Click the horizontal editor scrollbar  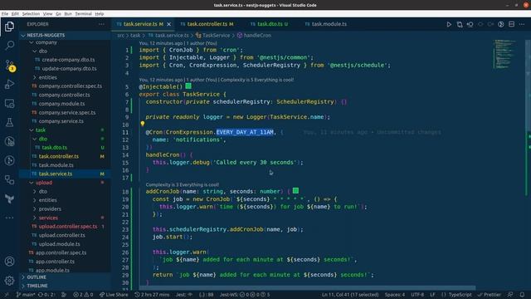pos(308,288)
